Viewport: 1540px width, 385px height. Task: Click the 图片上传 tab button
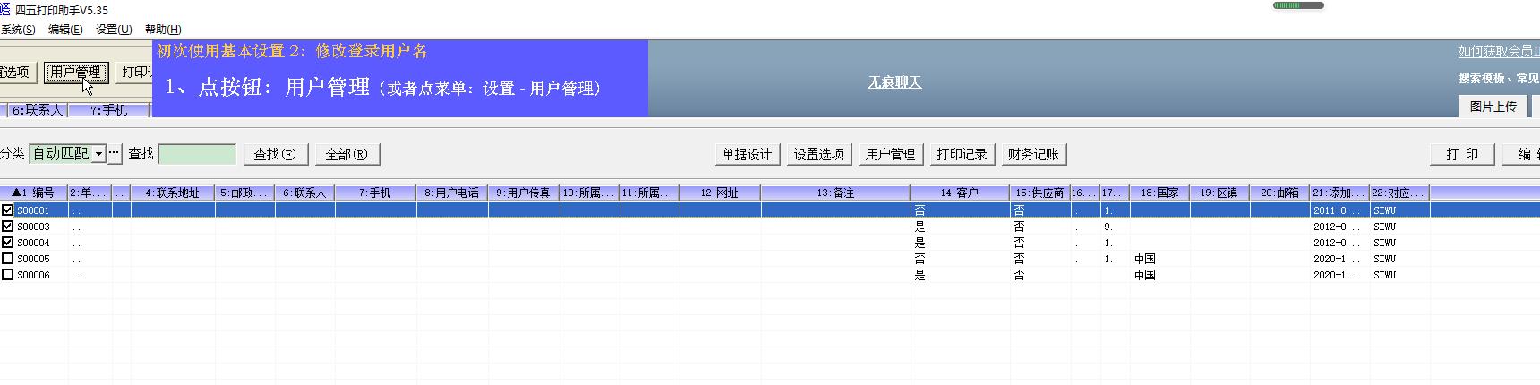(x=1493, y=107)
